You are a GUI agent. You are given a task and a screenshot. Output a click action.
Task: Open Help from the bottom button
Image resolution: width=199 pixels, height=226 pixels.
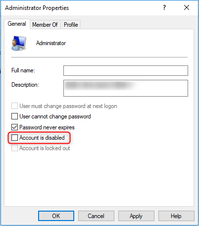[x=176, y=216]
